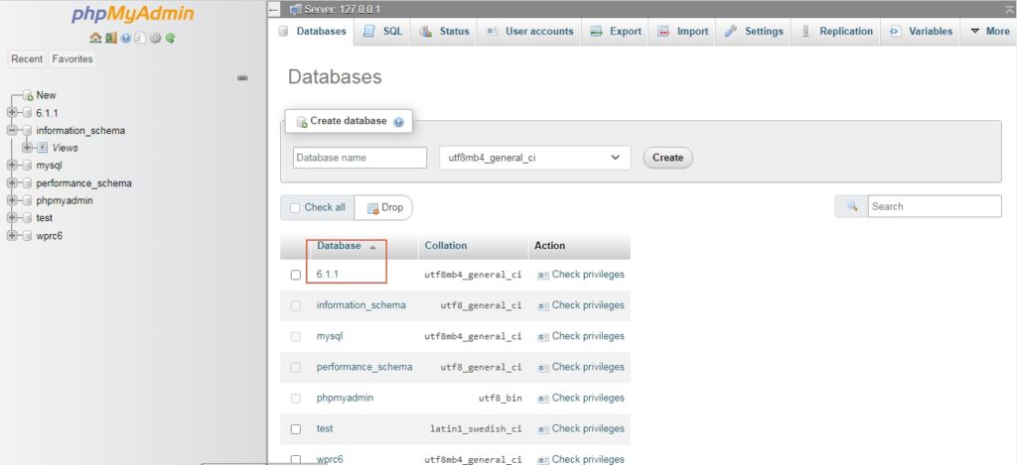This screenshot has width=1017, height=465.
Task: Switch to the Status tab
Action: pos(444,31)
